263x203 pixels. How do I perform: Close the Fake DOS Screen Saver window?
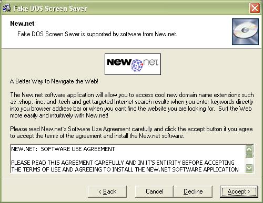[x=255, y=8]
